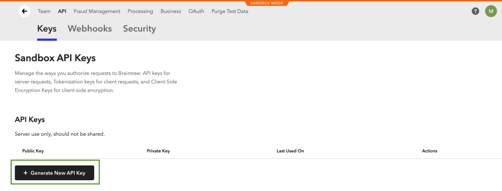Image resolution: width=502 pixels, height=191 pixels.
Task: Click the 'Server use only' note
Action: click(60, 134)
